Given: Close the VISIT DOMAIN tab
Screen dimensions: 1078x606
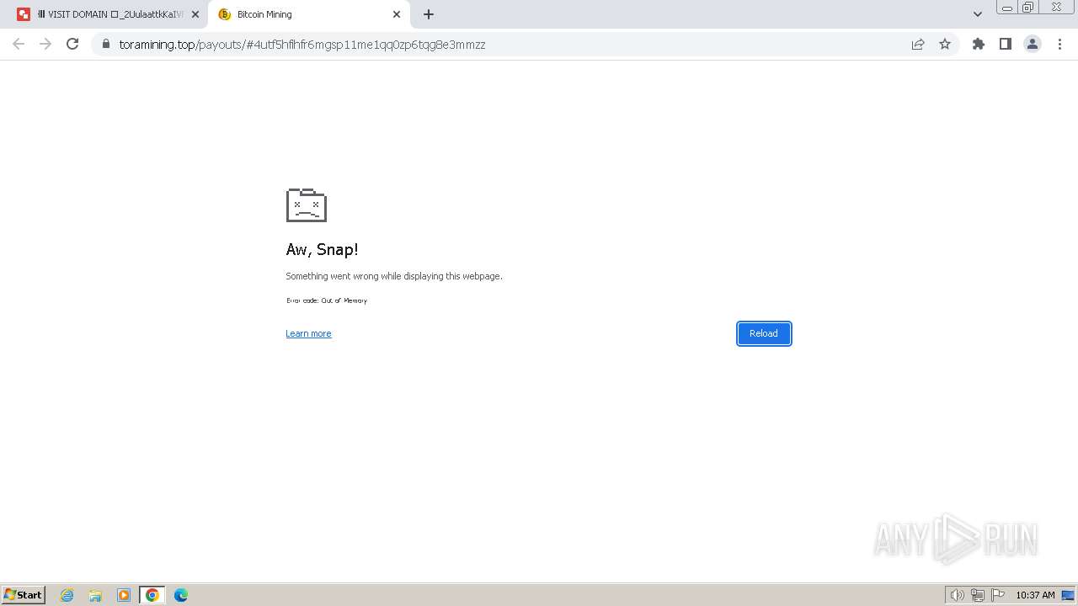Looking at the screenshot, I should (x=195, y=14).
